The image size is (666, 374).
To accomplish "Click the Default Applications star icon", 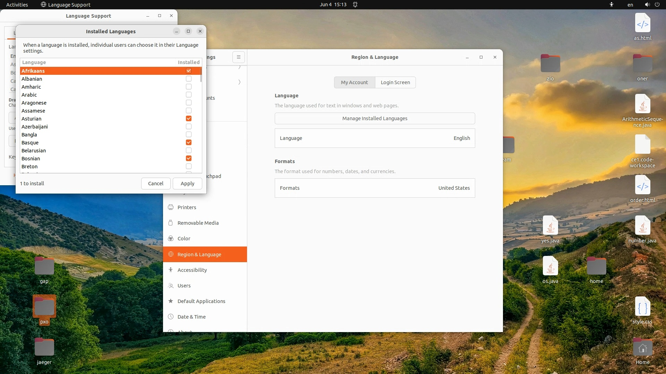I will 171,301.
